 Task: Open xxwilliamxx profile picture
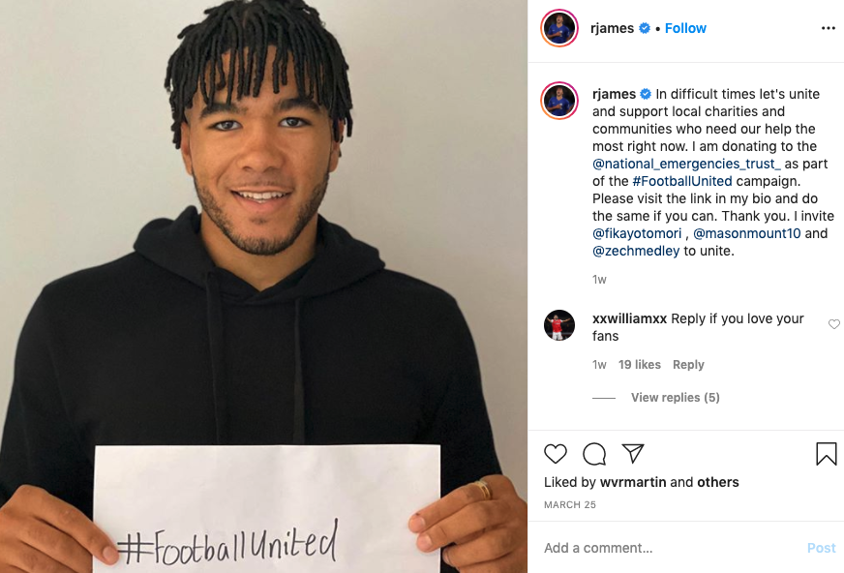(559, 325)
